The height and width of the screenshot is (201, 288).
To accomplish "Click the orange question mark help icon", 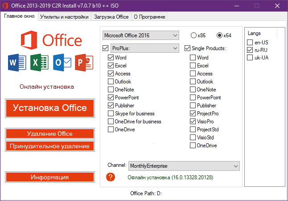I will click(x=111, y=177).
